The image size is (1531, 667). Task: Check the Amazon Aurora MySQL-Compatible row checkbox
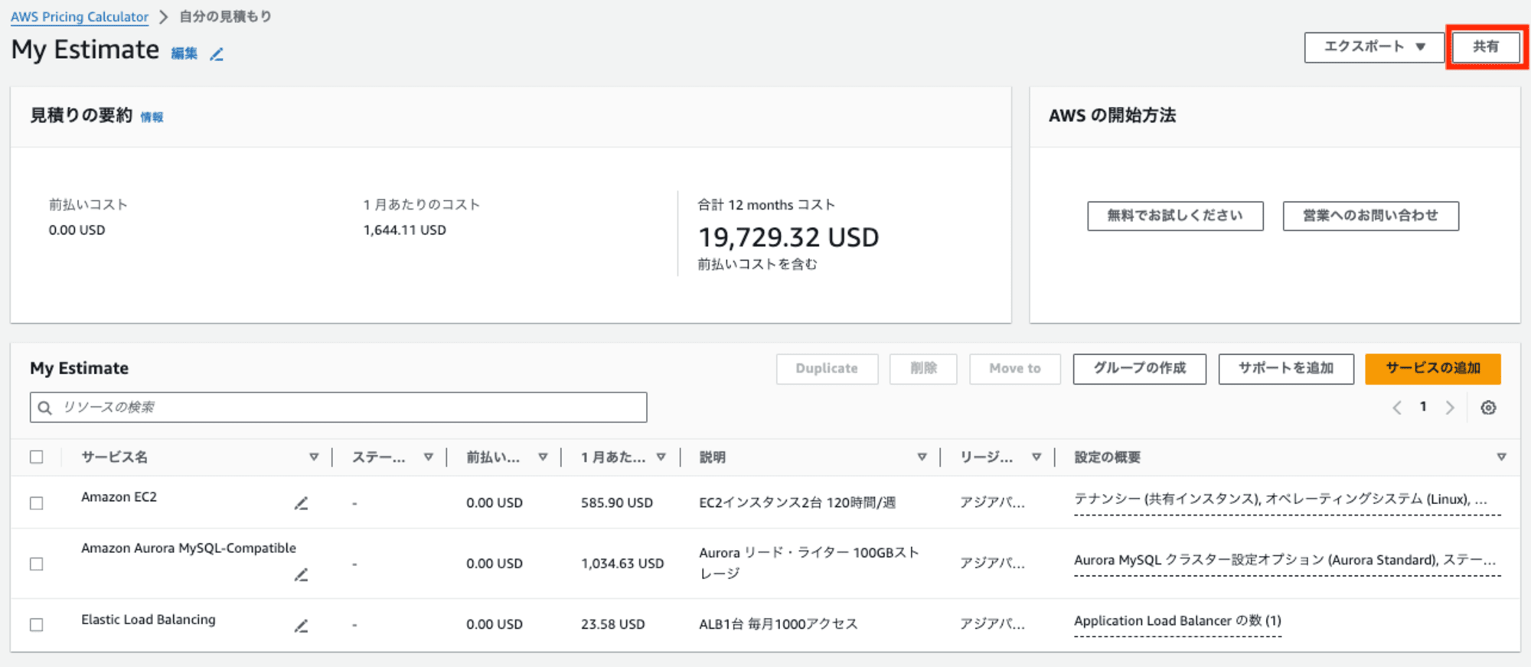coord(36,564)
